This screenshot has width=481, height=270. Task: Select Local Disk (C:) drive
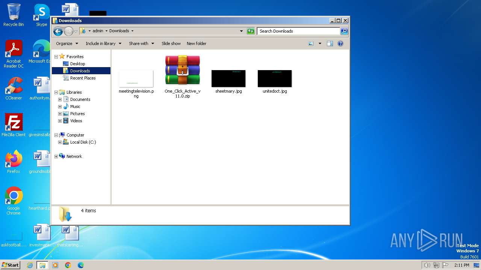pos(83,142)
